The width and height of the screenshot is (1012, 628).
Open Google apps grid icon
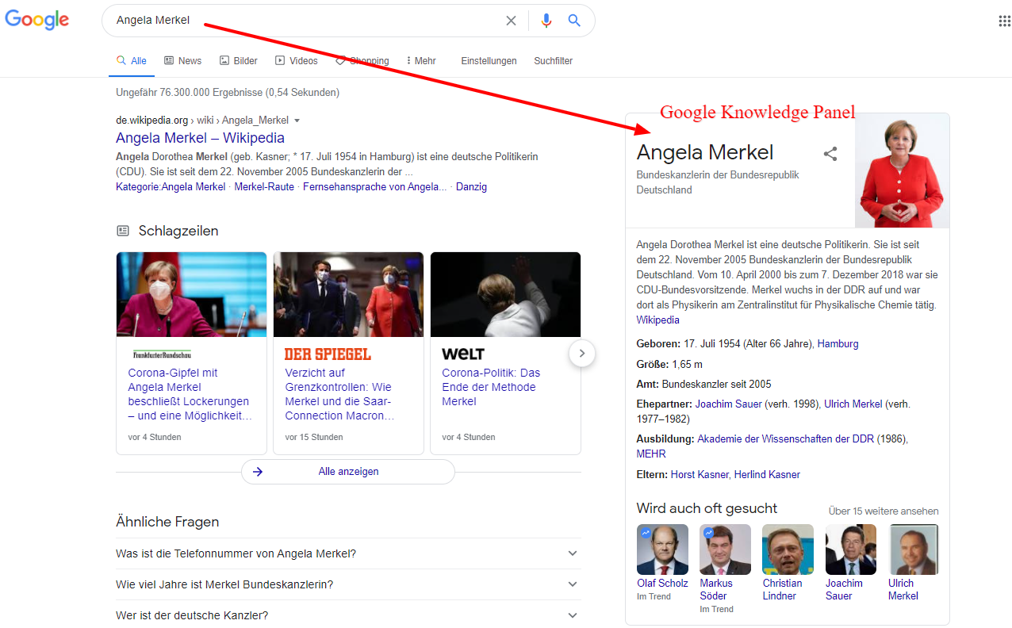[1005, 21]
